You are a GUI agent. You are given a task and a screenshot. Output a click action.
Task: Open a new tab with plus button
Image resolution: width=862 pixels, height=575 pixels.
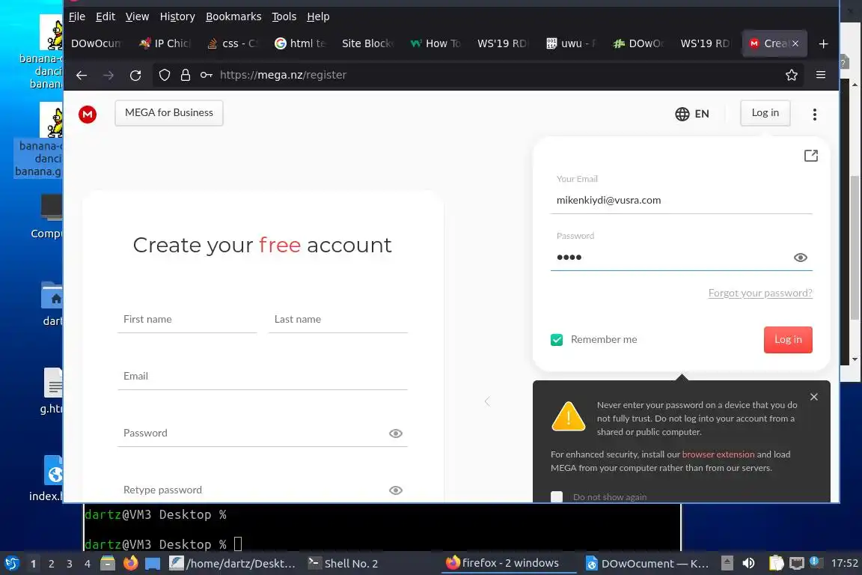tap(823, 44)
